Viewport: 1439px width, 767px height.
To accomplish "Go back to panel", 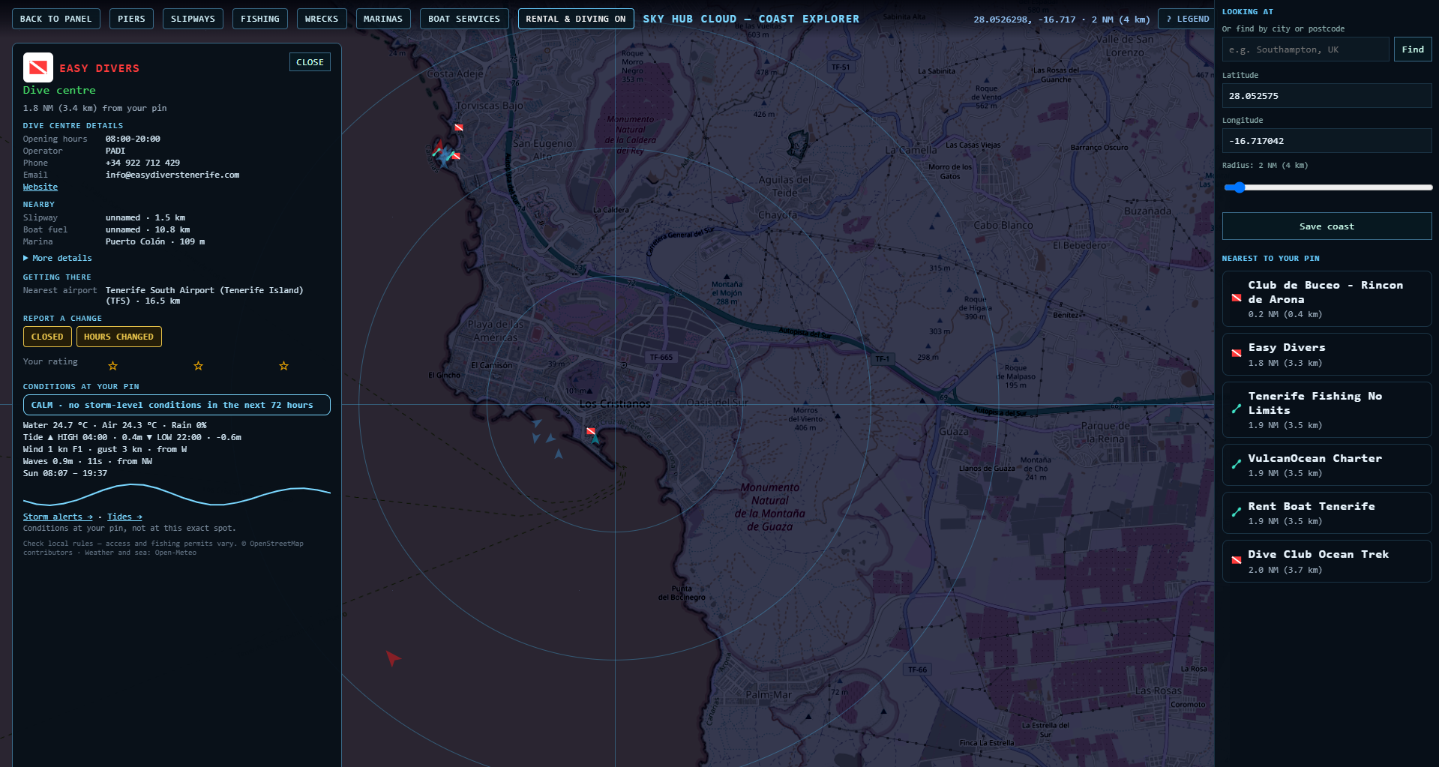I will click(56, 19).
